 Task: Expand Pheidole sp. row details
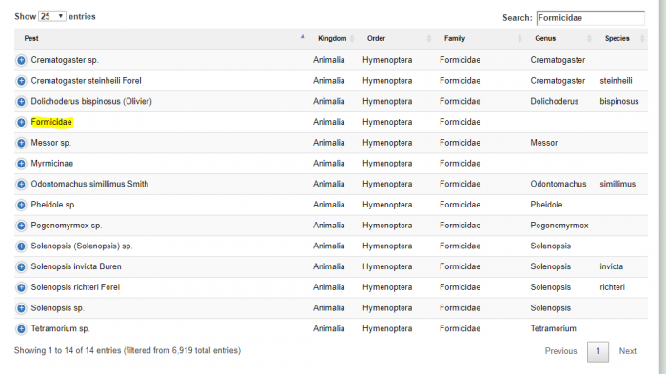pos(21,205)
